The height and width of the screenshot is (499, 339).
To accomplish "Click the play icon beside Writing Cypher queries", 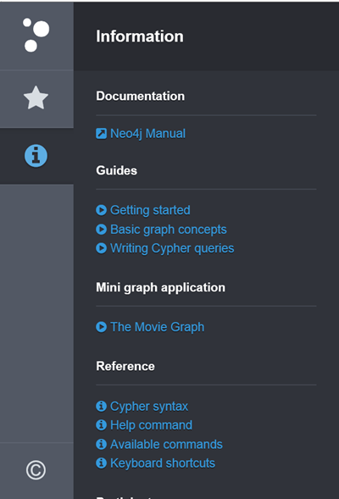I will coord(101,248).
